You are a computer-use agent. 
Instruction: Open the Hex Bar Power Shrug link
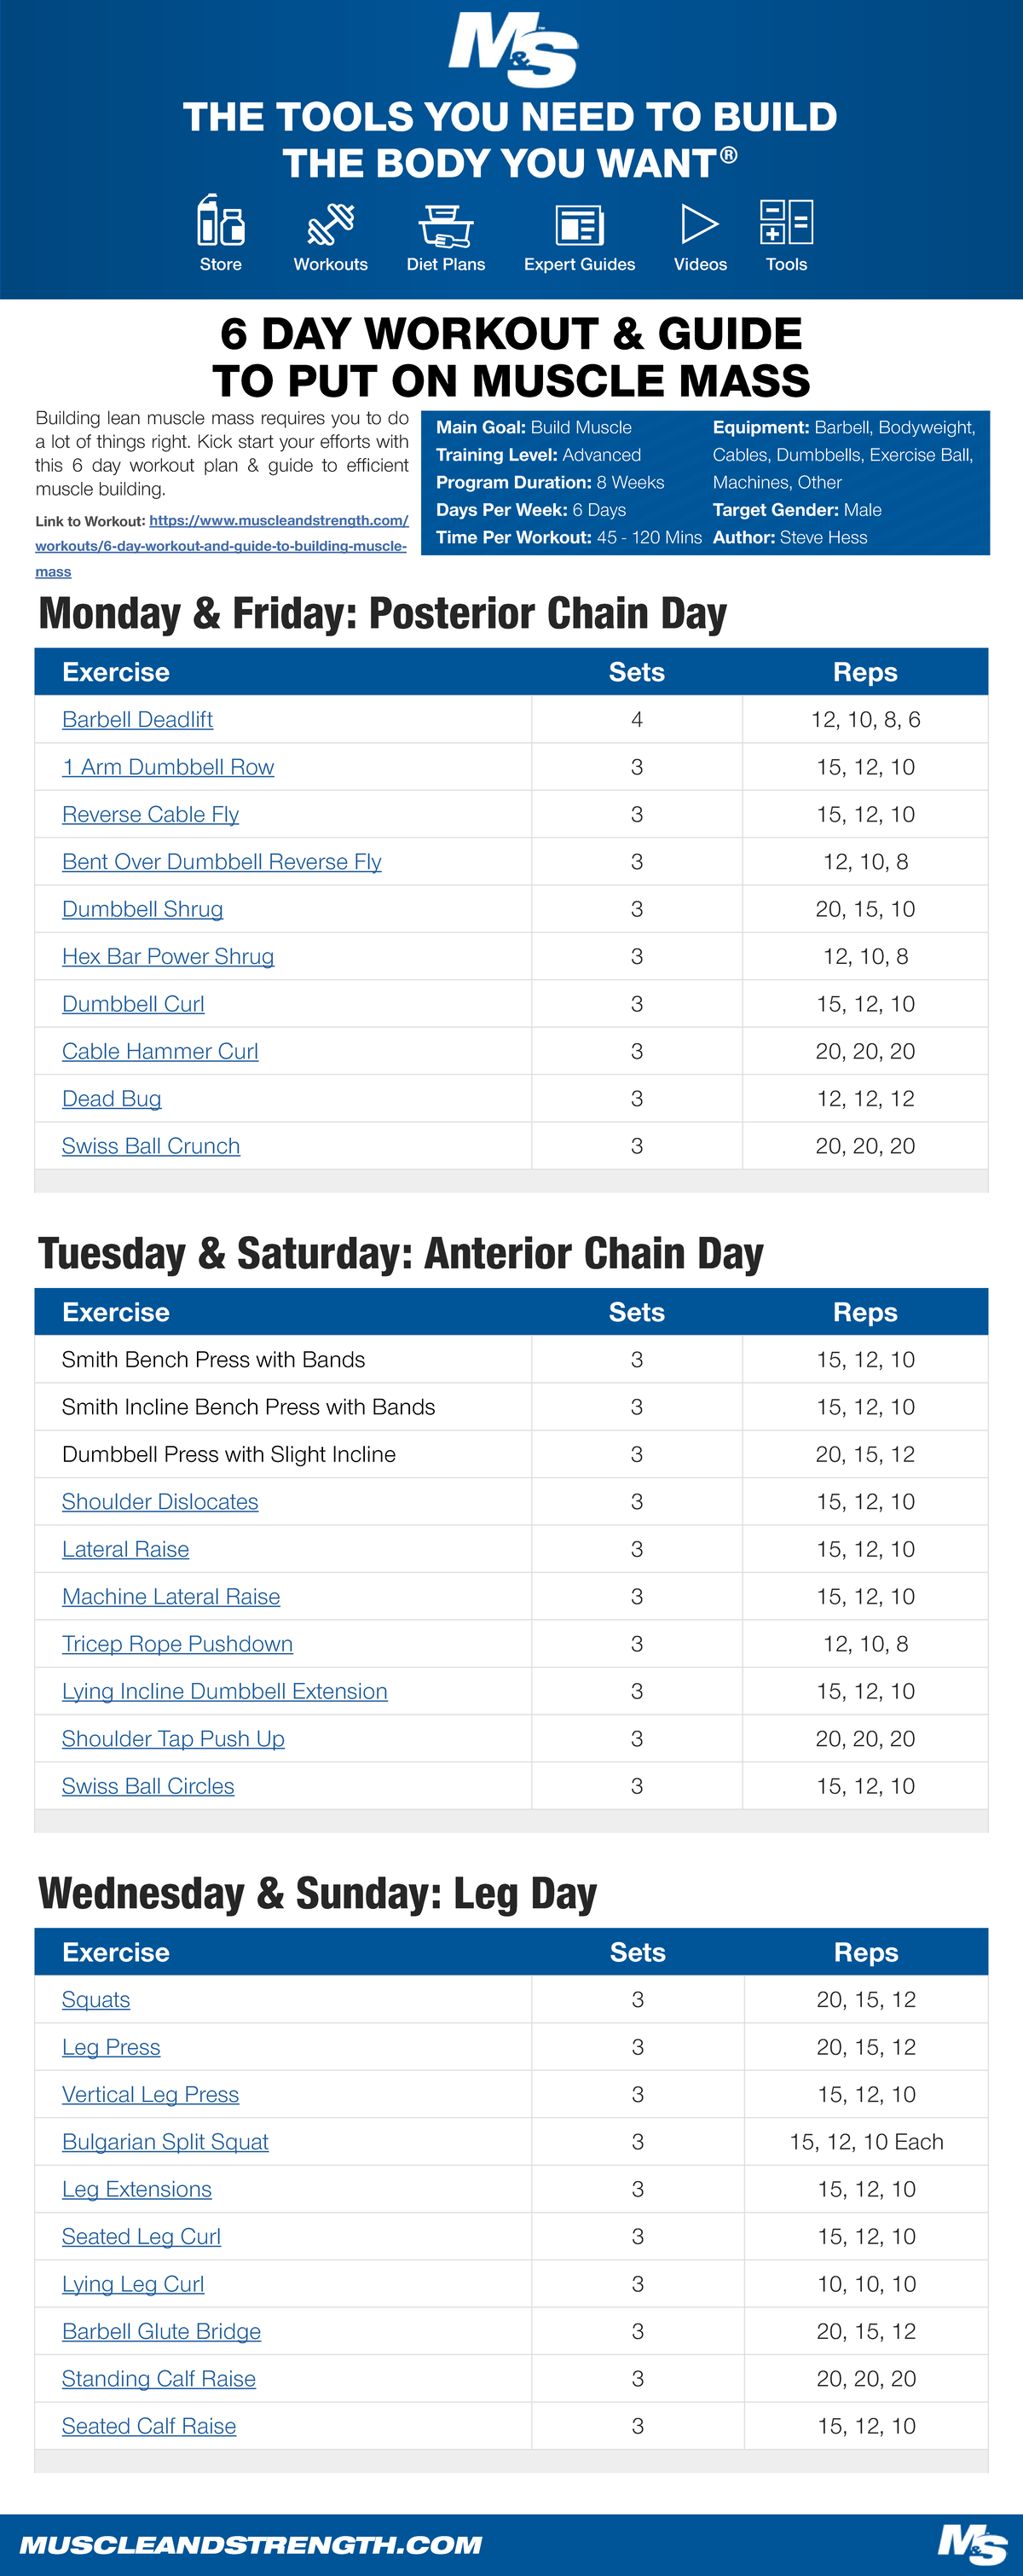(x=168, y=957)
